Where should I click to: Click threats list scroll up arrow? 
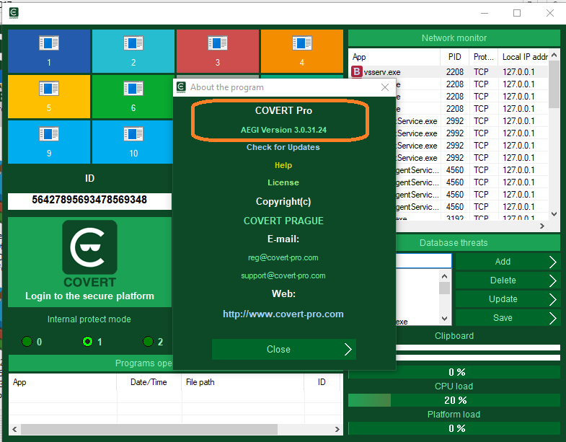(445, 276)
